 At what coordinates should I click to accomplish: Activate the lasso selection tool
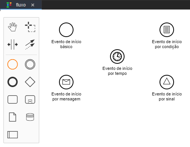30,27
